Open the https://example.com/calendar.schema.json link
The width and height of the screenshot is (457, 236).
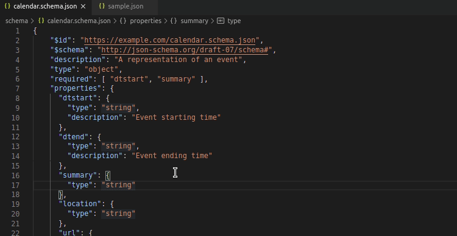pyautogui.click(x=169, y=40)
